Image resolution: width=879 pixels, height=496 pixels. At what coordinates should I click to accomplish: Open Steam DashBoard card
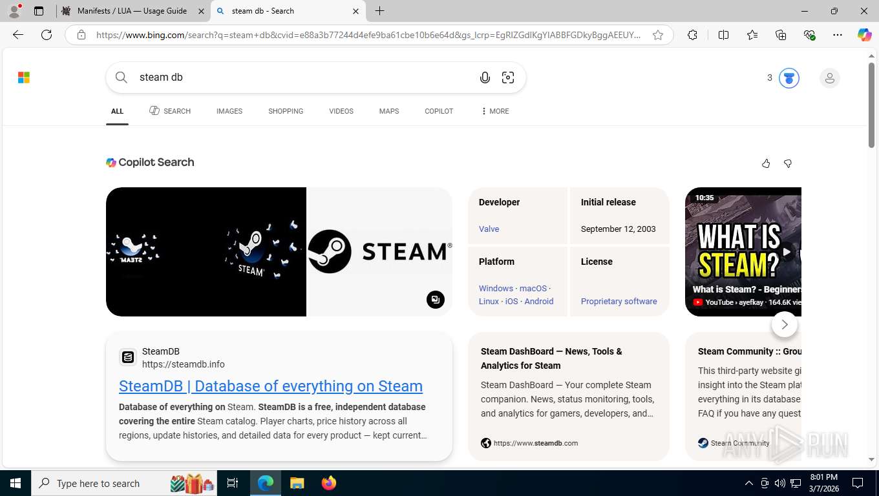[569, 397]
